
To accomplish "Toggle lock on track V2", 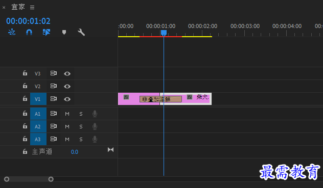I will 25,86.
